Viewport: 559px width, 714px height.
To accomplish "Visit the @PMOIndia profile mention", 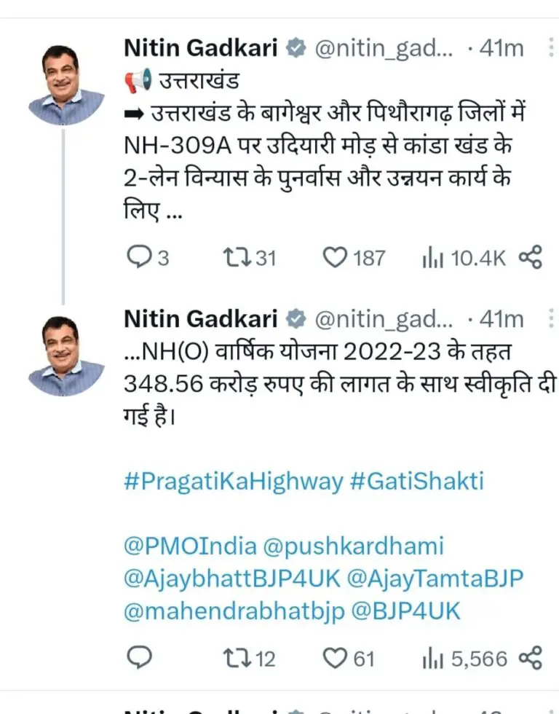I will [x=191, y=546].
